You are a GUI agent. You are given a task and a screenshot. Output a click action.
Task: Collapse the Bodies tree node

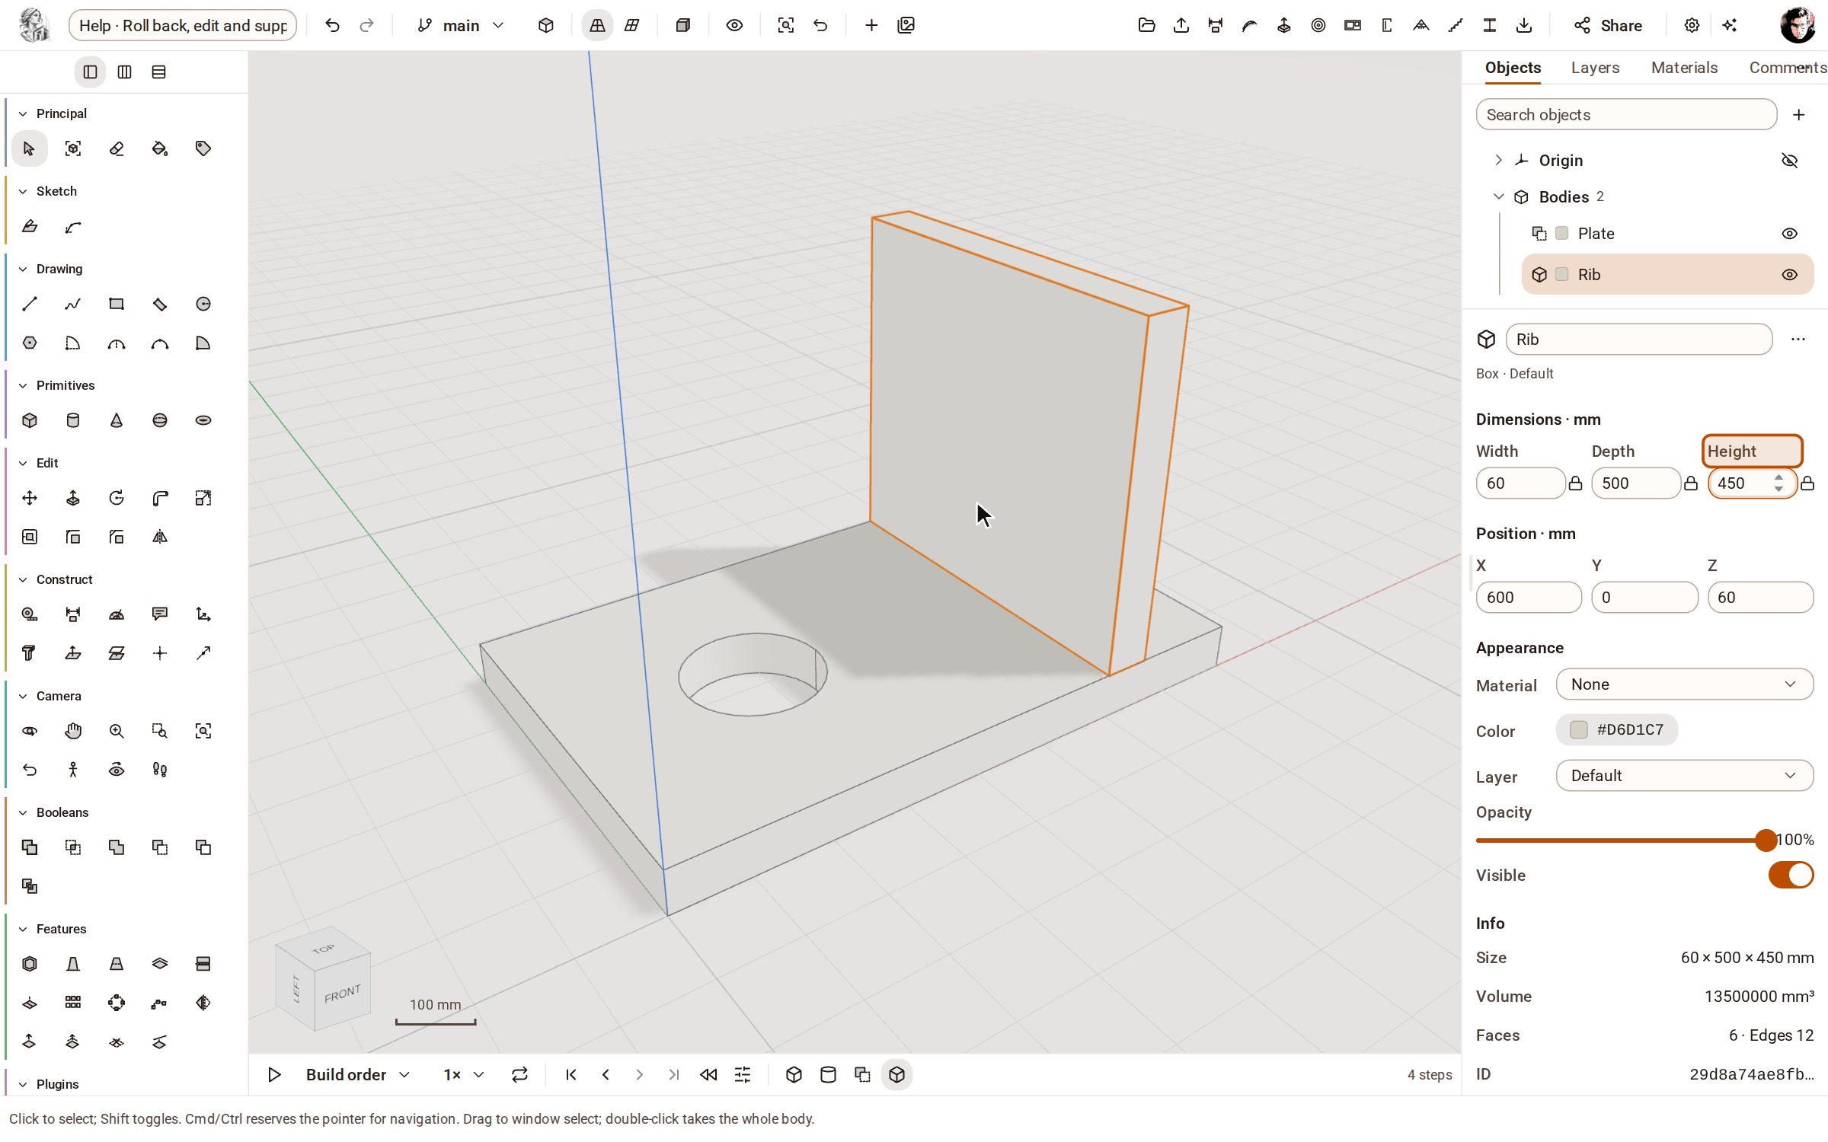click(1498, 196)
